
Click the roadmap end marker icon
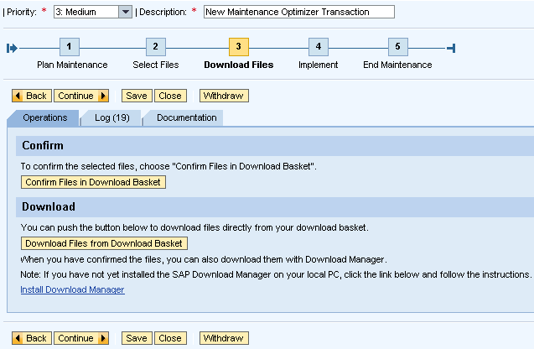pyautogui.click(x=451, y=48)
